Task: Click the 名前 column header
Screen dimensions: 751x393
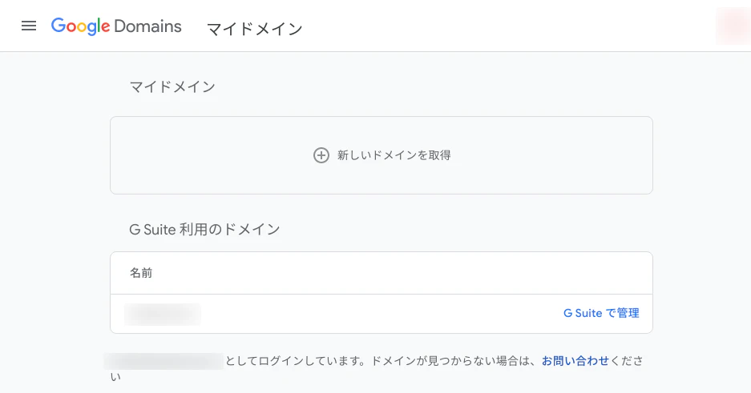Action: (x=141, y=273)
